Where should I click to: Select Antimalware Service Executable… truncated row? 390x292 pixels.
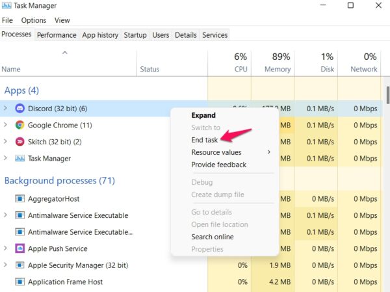tap(80, 232)
